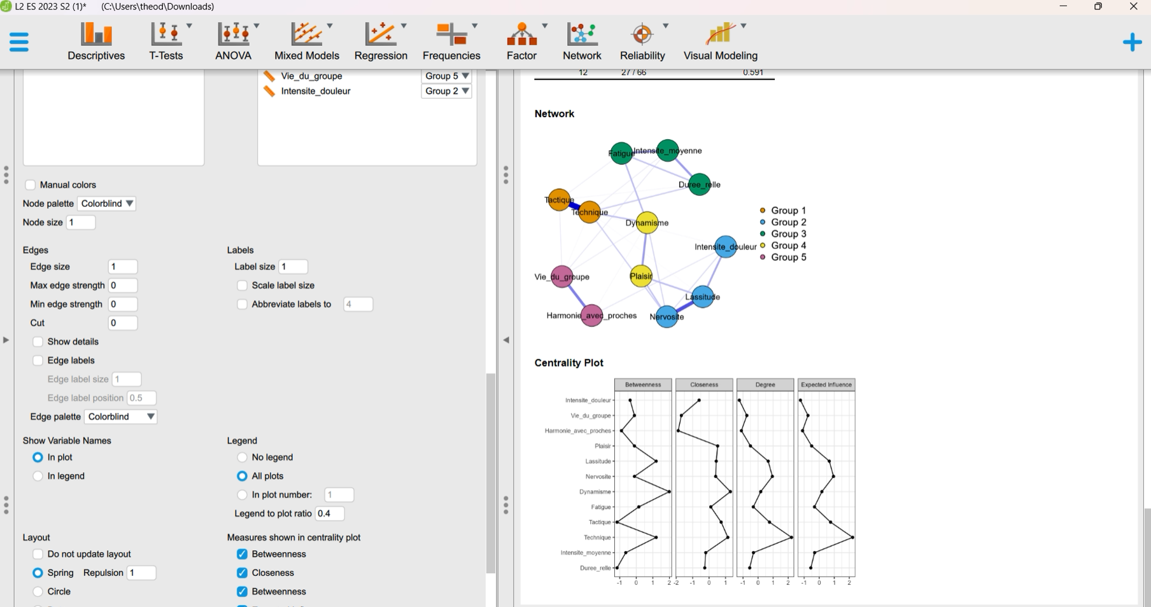Select the Circle layout option
The image size is (1151, 607).
38,592
